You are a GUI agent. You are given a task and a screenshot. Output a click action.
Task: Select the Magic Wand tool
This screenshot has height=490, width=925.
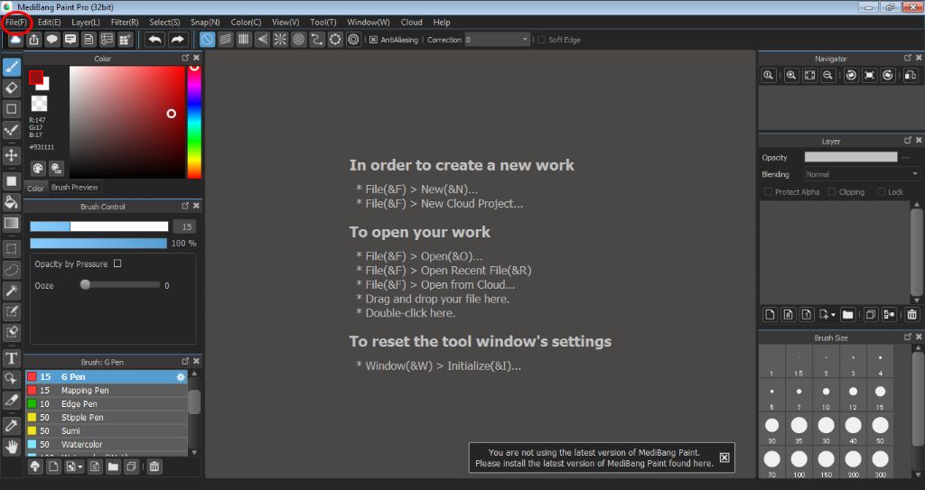click(11, 290)
